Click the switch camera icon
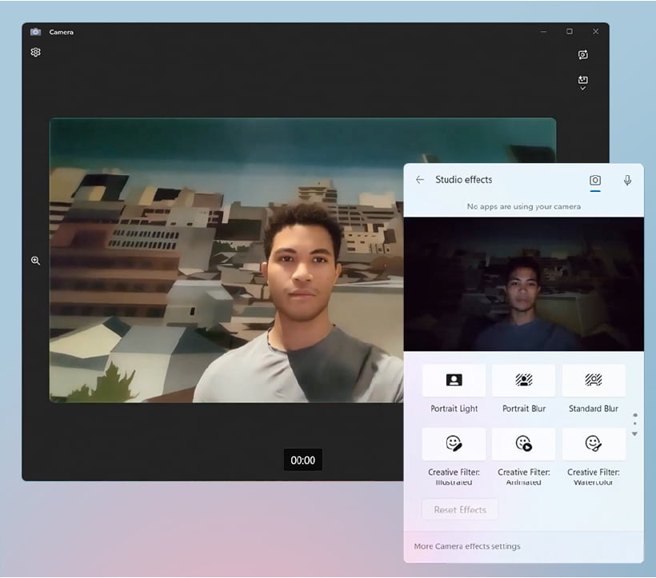The height and width of the screenshot is (578, 656). pos(582,55)
